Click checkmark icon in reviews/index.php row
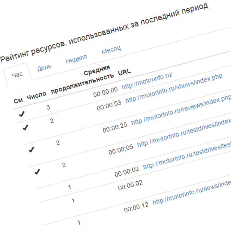 coord(31,149)
